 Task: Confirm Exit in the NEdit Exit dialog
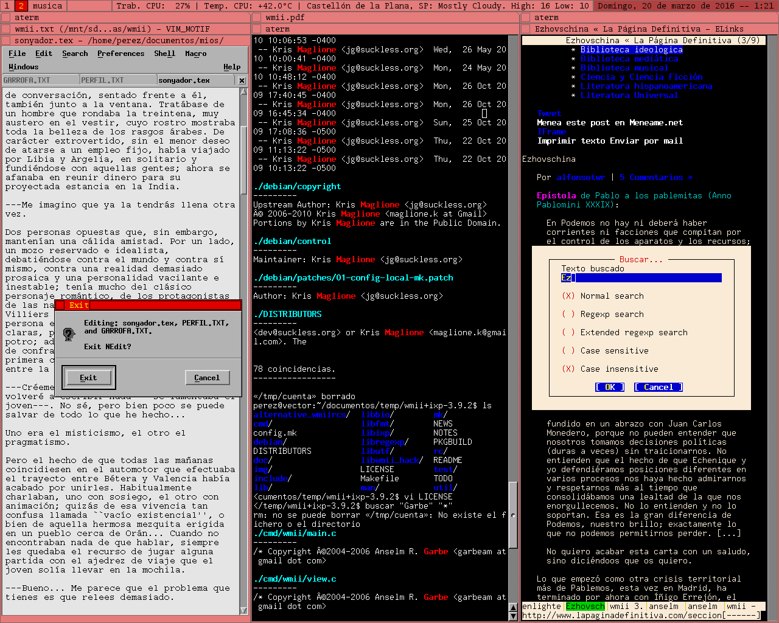tap(88, 378)
